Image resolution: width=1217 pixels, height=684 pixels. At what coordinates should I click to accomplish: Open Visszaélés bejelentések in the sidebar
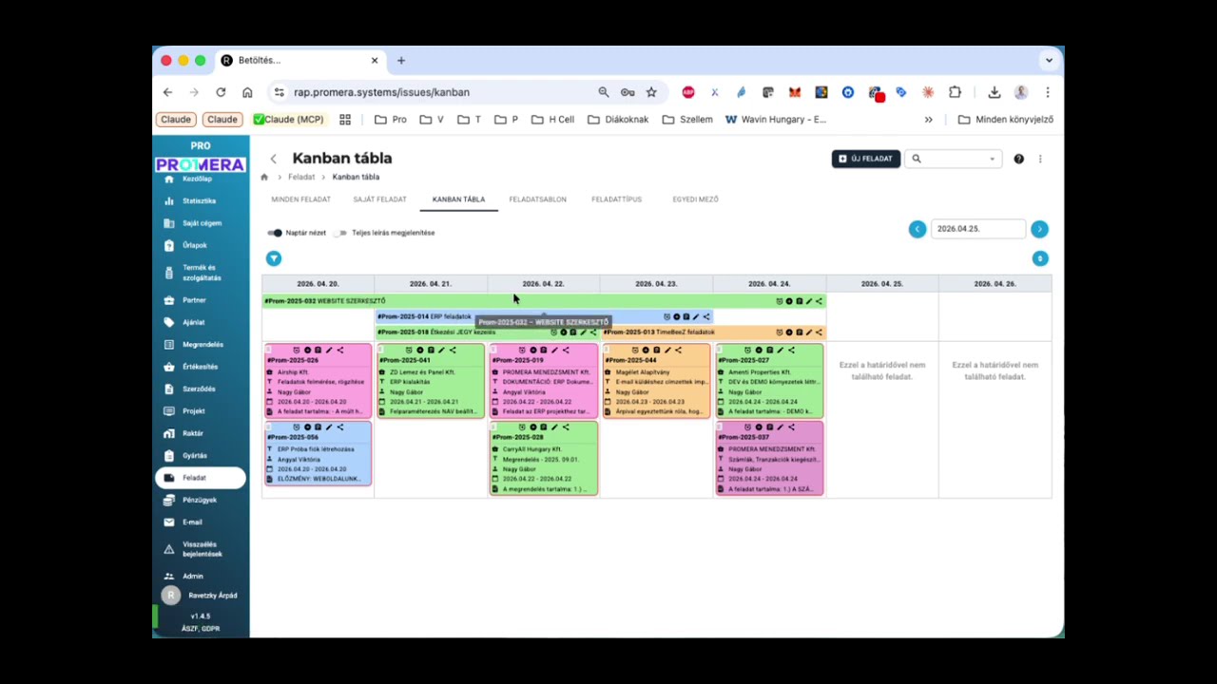200,549
